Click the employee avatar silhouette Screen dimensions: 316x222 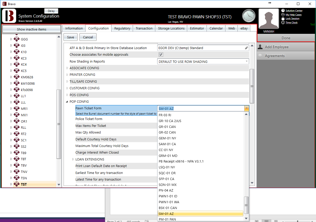tap(269, 19)
